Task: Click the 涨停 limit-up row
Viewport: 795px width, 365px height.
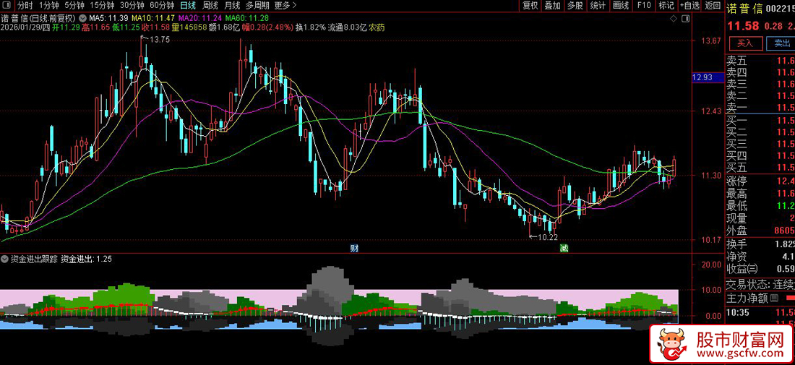Action: click(760, 181)
